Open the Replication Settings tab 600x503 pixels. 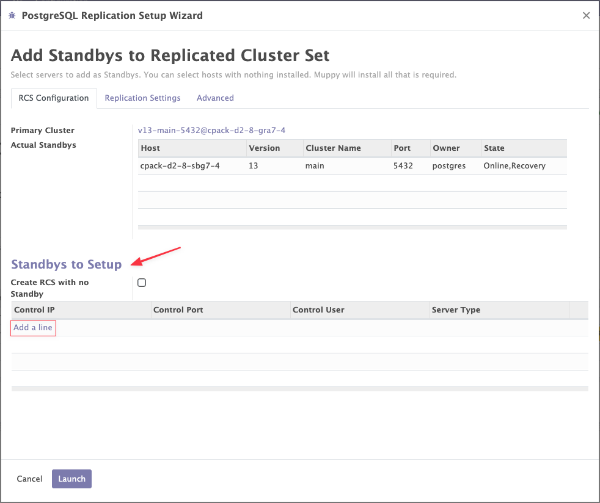[x=142, y=98]
